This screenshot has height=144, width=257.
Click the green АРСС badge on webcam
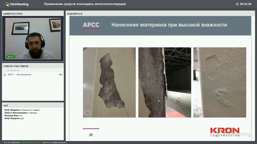click(x=11, y=57)
